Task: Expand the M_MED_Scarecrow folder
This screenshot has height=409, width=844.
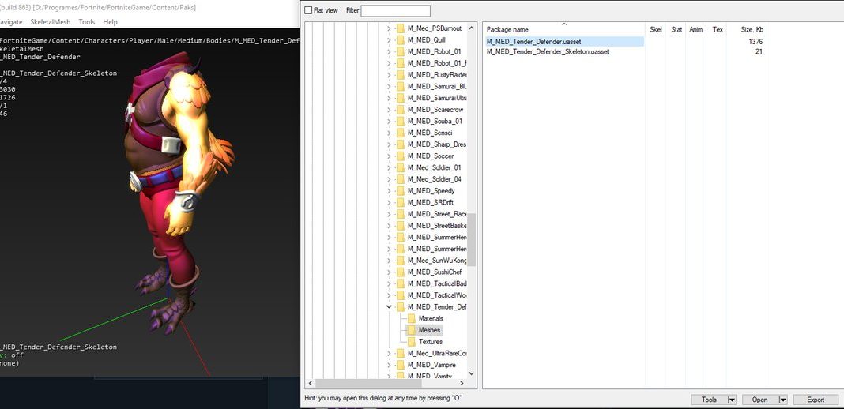Action: (x=389, y=110)
